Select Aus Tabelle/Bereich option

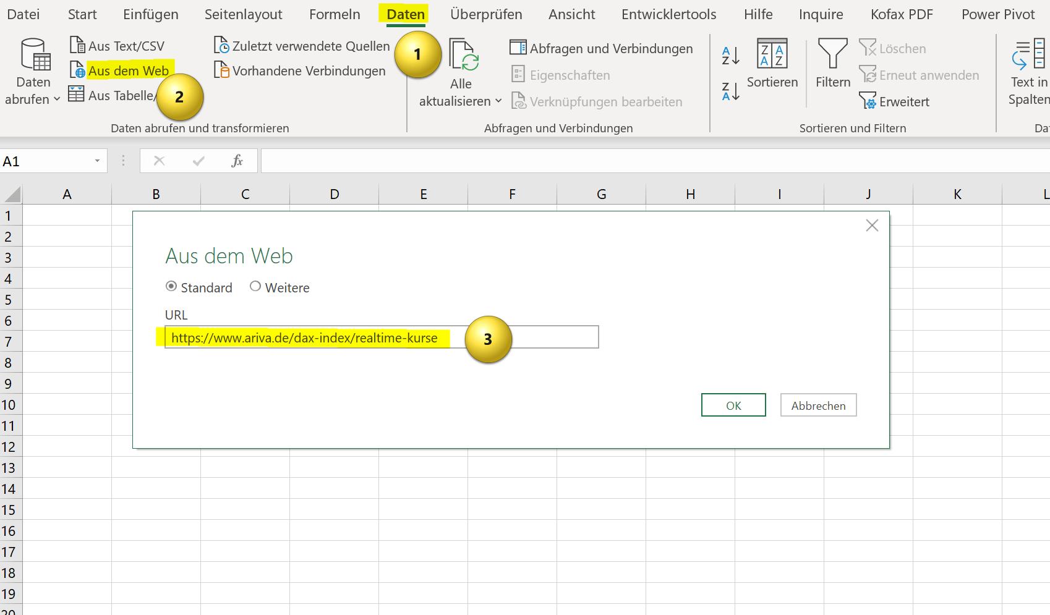pyautogui.click(x=111, y=95)
